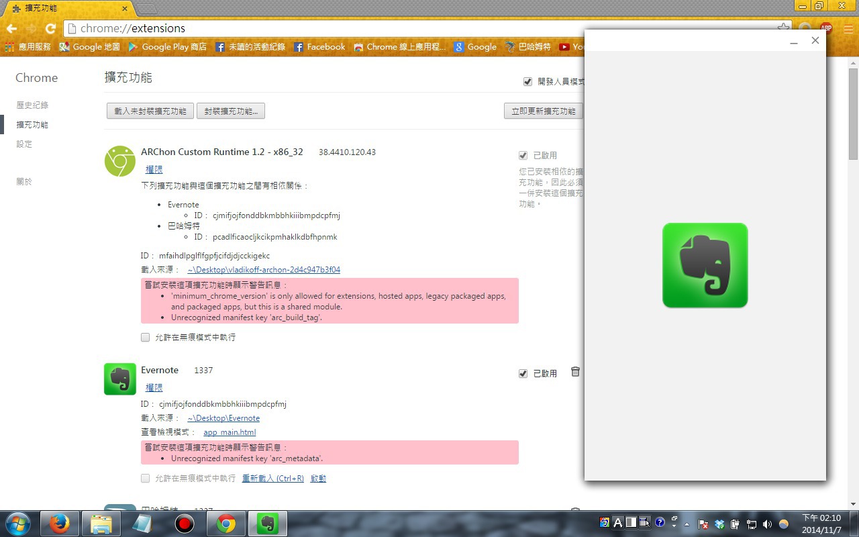The image size is (859, 537).
Task: Click the 啟動 link for Evernote
Action: (318, 479)
